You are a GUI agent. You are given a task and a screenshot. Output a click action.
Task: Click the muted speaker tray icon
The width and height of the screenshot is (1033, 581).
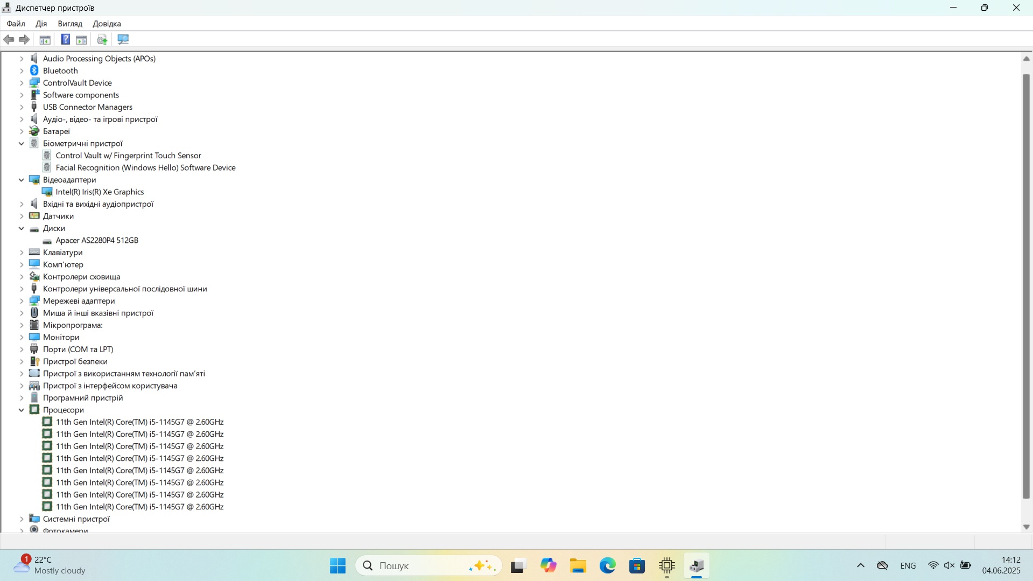(x=949, y=565)
